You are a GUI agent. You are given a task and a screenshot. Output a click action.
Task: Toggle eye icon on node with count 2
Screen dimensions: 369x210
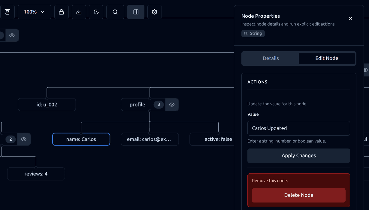click(24, 139)
